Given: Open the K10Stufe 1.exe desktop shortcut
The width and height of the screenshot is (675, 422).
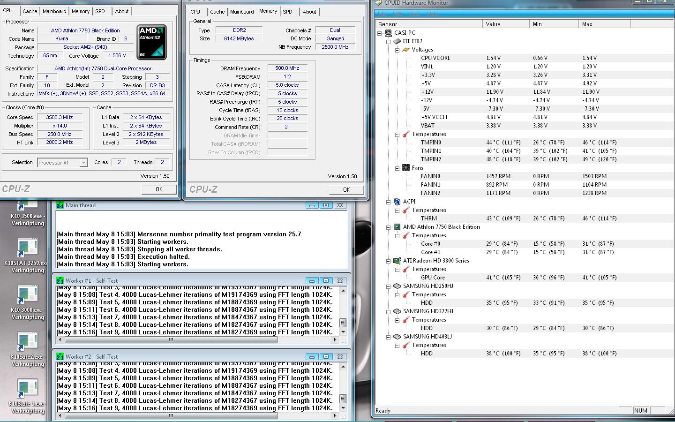Looking at the screenshot, I should 27,397.
